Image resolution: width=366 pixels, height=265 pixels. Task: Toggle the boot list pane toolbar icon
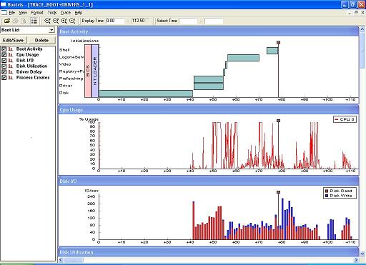click(x=34, y=21)
